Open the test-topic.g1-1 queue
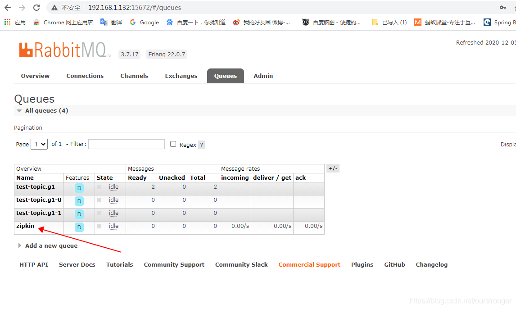Screen dimensions: 516x309 (x=39, y=213)
